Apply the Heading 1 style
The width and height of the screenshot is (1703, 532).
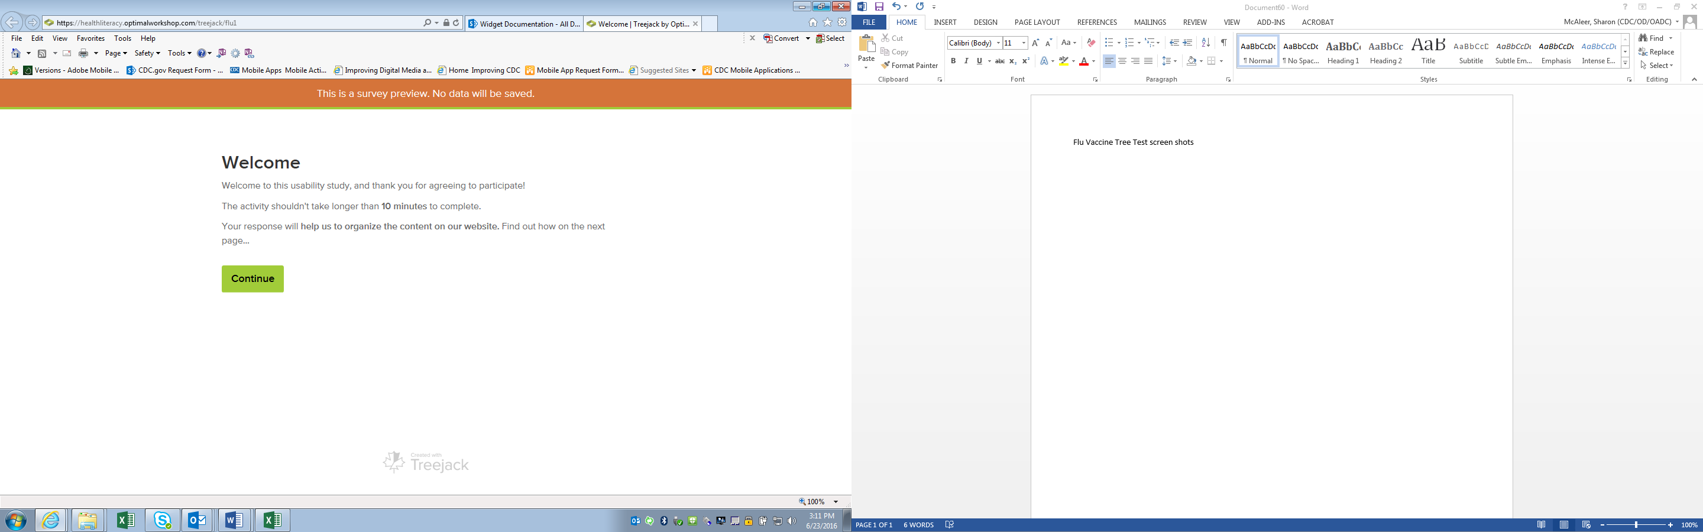1343,51
